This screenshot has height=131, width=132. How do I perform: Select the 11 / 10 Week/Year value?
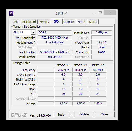[x=102, y=42]
